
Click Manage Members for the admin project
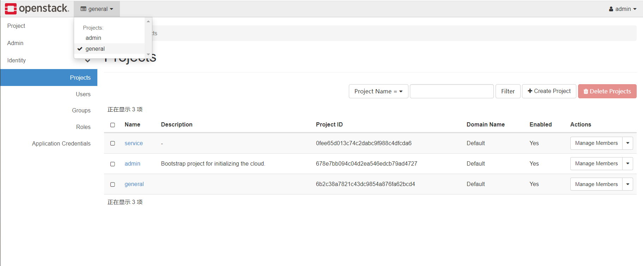click(596, 163)
